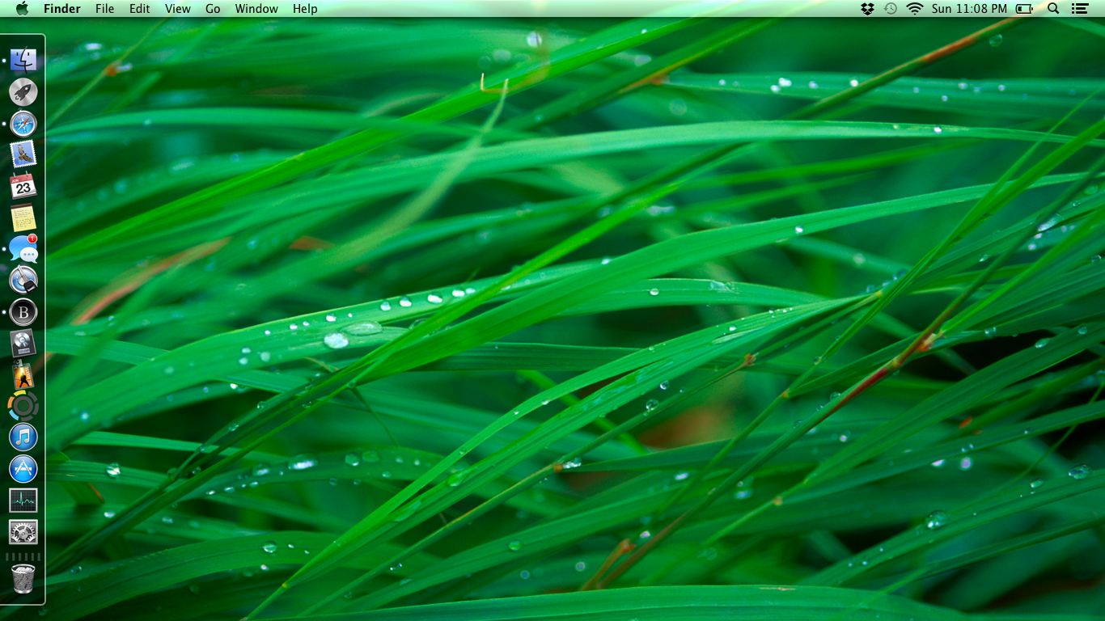Open Launchpad rocket icon in dock
Image resolution: width=1105 pixels, height=621 pixels.
tap(23, 91)
